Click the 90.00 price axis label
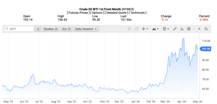217x104 pixels. 206,60
